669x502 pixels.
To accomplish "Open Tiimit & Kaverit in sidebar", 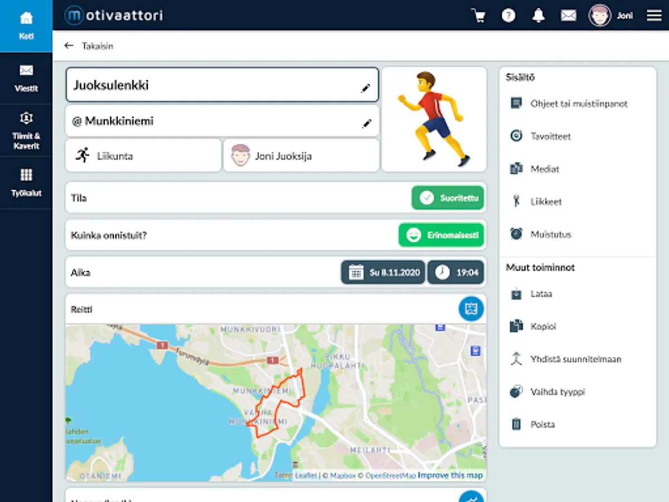I will click(26, 131).
